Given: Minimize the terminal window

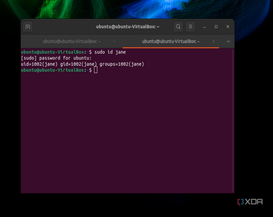Looking at the screenshot, I should (x=205, y=27).
